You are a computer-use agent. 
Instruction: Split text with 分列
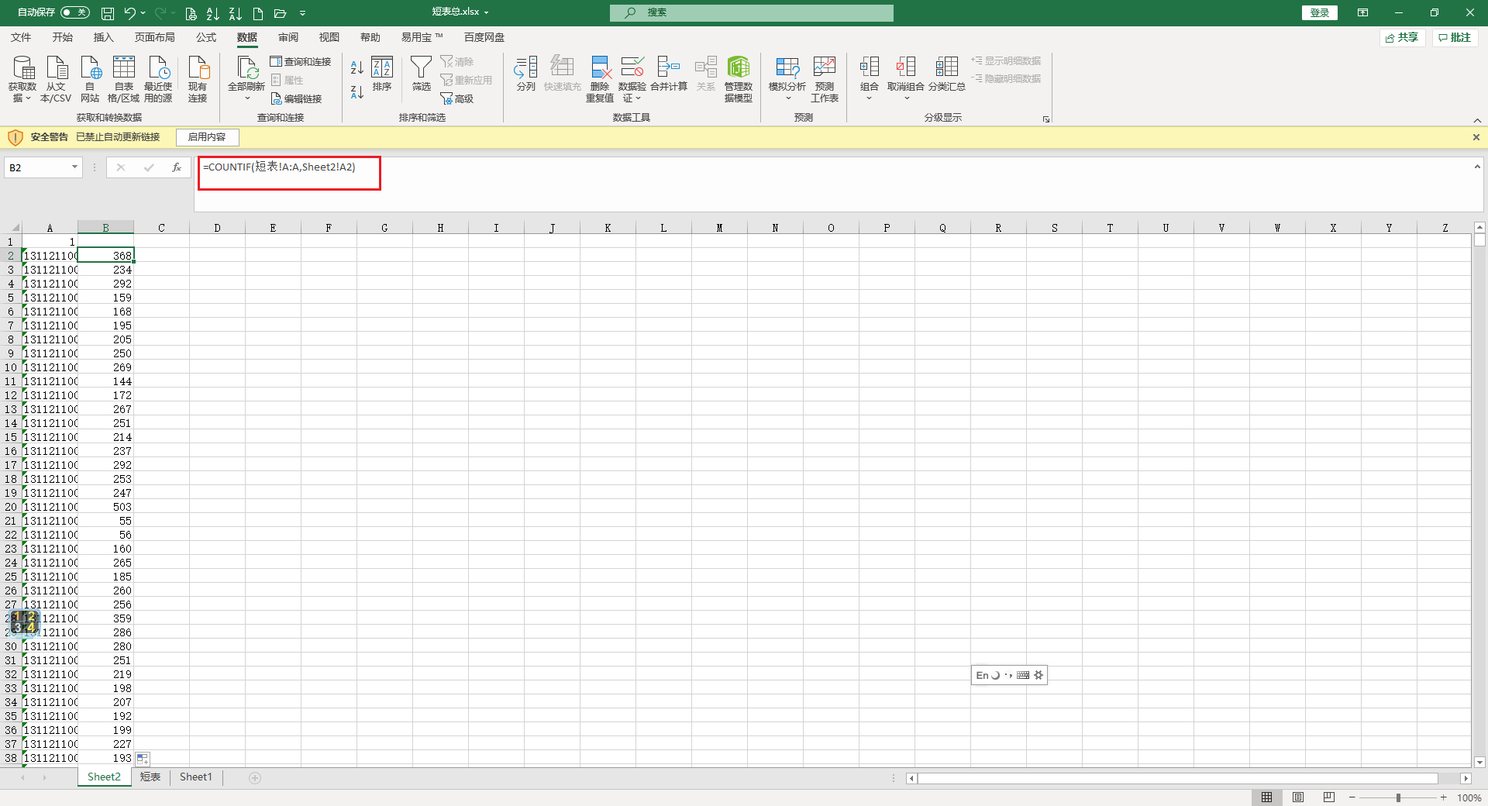click(x=525, y=74)
